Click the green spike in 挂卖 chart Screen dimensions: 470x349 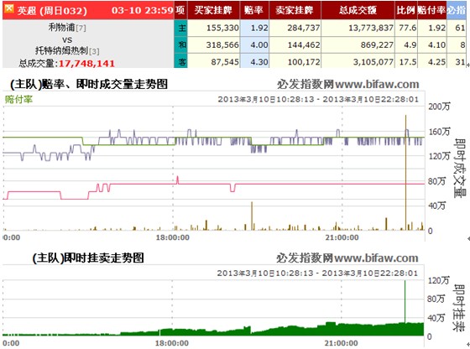coord(405,302)
